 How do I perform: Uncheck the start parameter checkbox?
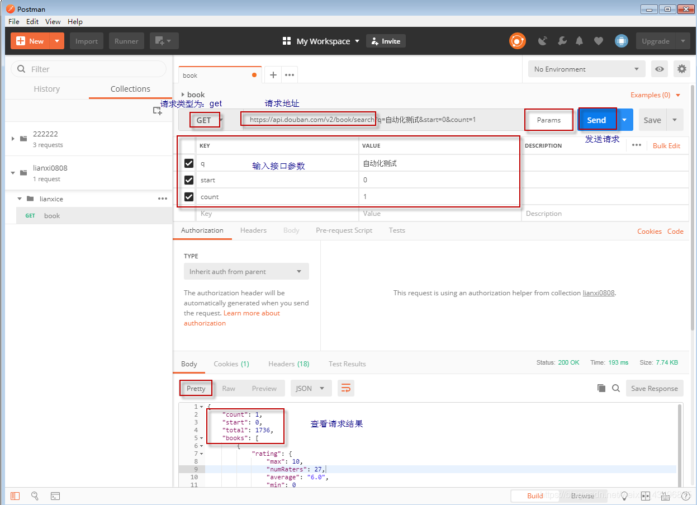click(189, 180)
